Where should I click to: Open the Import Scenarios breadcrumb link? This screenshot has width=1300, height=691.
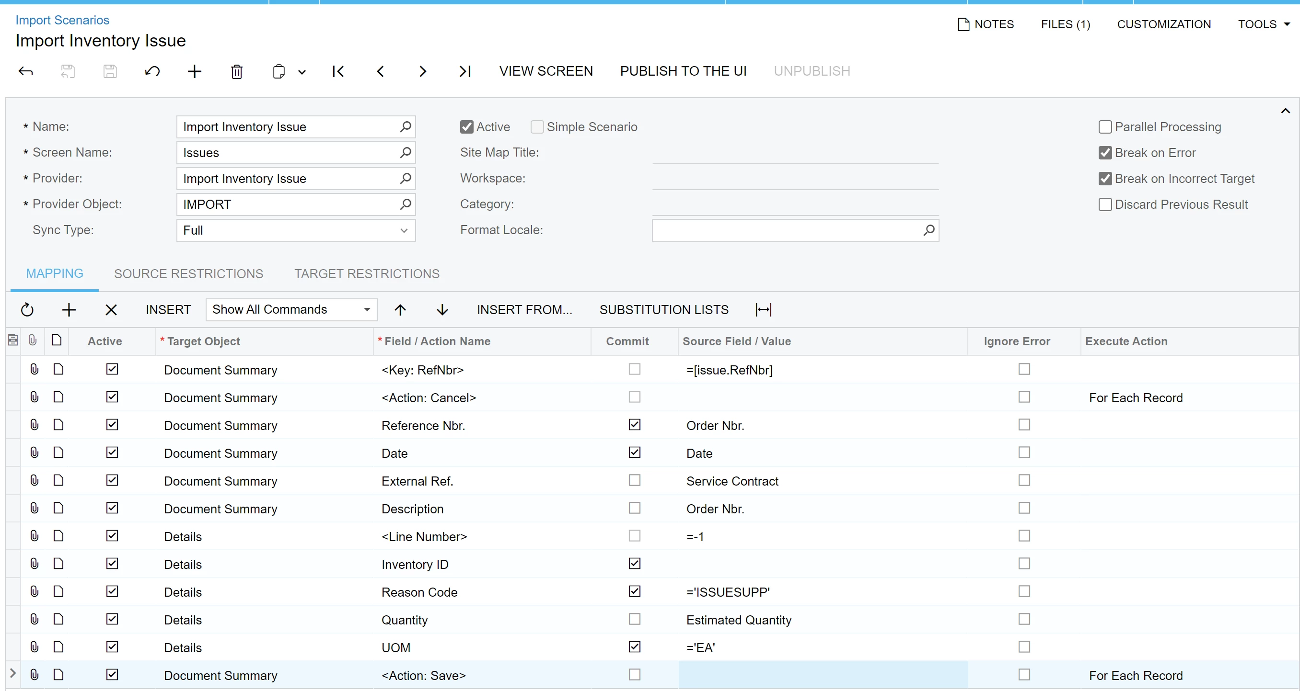(62, 20)
